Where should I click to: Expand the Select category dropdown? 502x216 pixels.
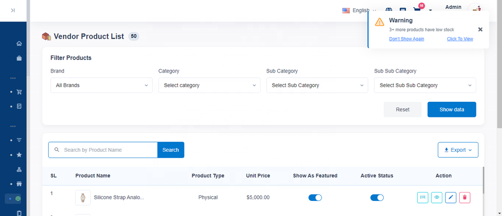209,85
